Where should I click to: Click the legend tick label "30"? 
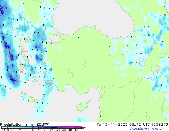58,130
